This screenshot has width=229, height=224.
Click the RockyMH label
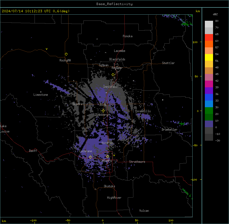pyautogui.click(x=65, y=60)
